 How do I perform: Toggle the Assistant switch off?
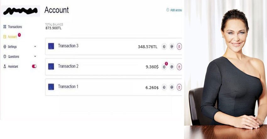click(34, 66)
